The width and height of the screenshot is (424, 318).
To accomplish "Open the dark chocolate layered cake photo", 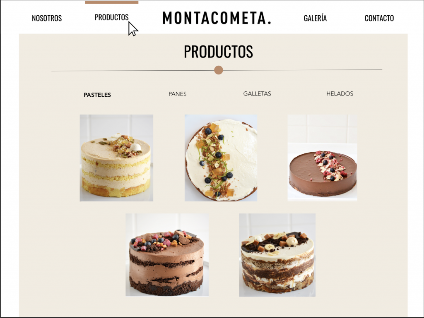I will [x=167, y=255].
